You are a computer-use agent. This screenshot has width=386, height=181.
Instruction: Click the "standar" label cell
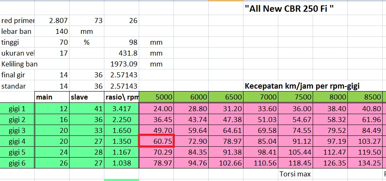click(x=18, y=86)
